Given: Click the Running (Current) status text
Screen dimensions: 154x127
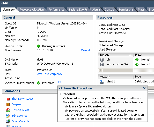Looking at the screenshot, I should pos(54,46).
